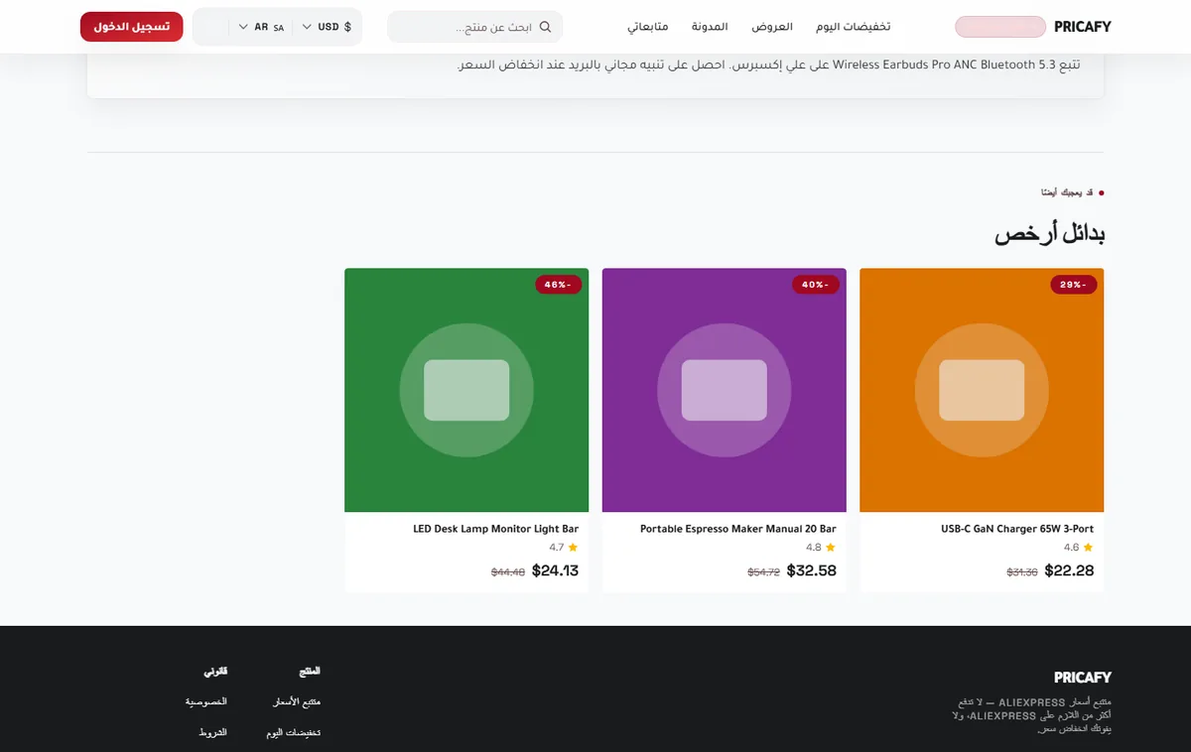Click the $32.58 price
The width and height of the screenshot is (1191, 752).
(x=812, y=570)
